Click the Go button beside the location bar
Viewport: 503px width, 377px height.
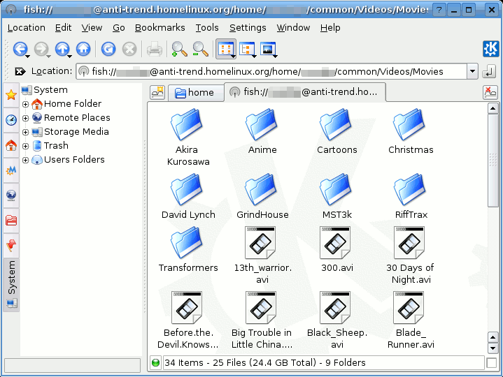click(x=489, y=71)
